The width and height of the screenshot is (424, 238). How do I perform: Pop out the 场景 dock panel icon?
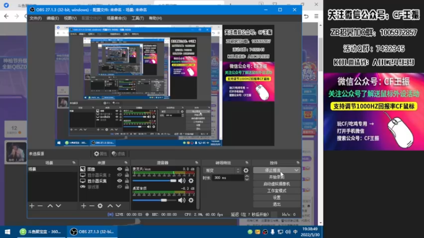click(x=74, y=163)
